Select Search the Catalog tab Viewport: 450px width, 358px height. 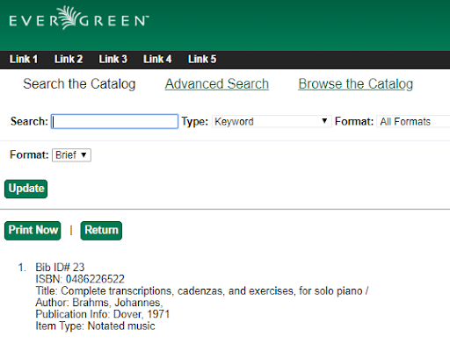[79, 84]
